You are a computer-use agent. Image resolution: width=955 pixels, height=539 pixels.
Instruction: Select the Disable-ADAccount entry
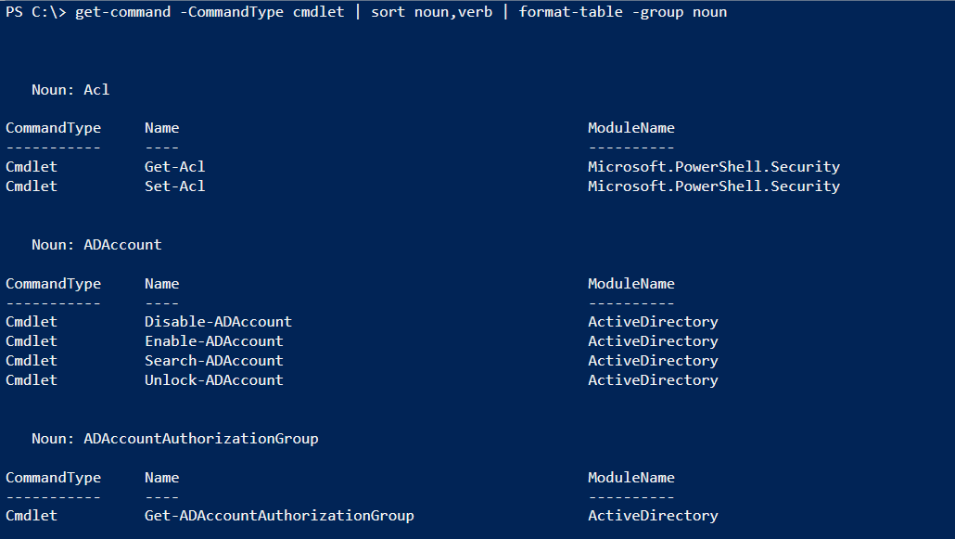[x=218, y=321]
